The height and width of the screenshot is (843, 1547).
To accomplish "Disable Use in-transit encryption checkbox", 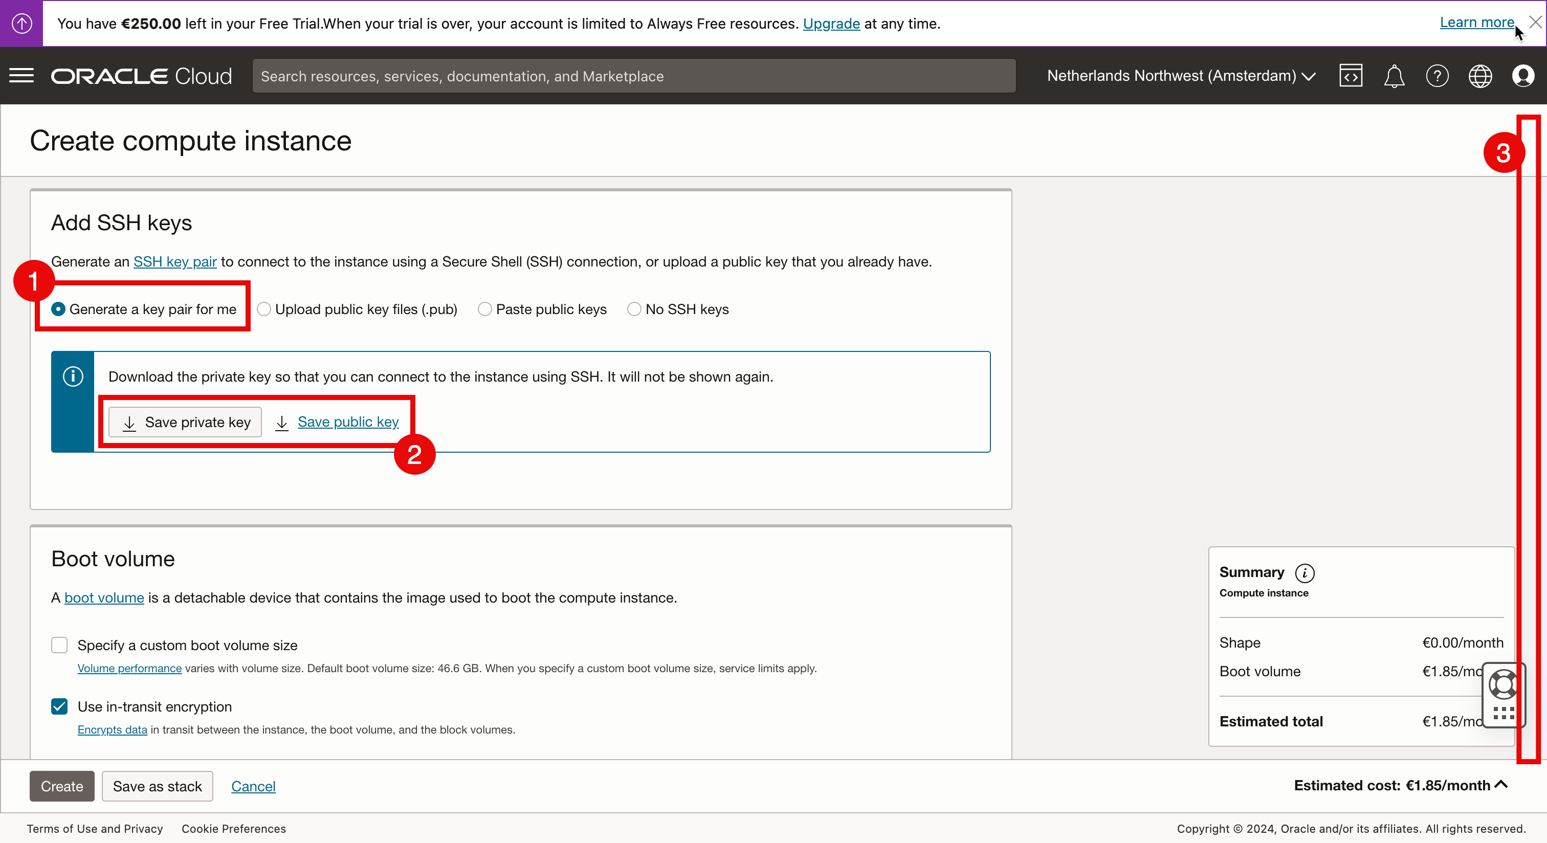I will [x=59, y=707].
